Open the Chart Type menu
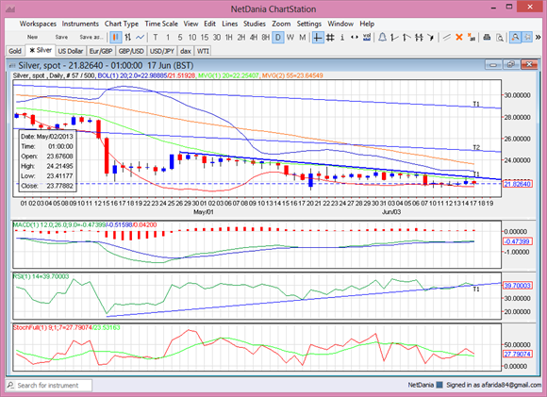The image size is (547, 397). tap(122, 24)
